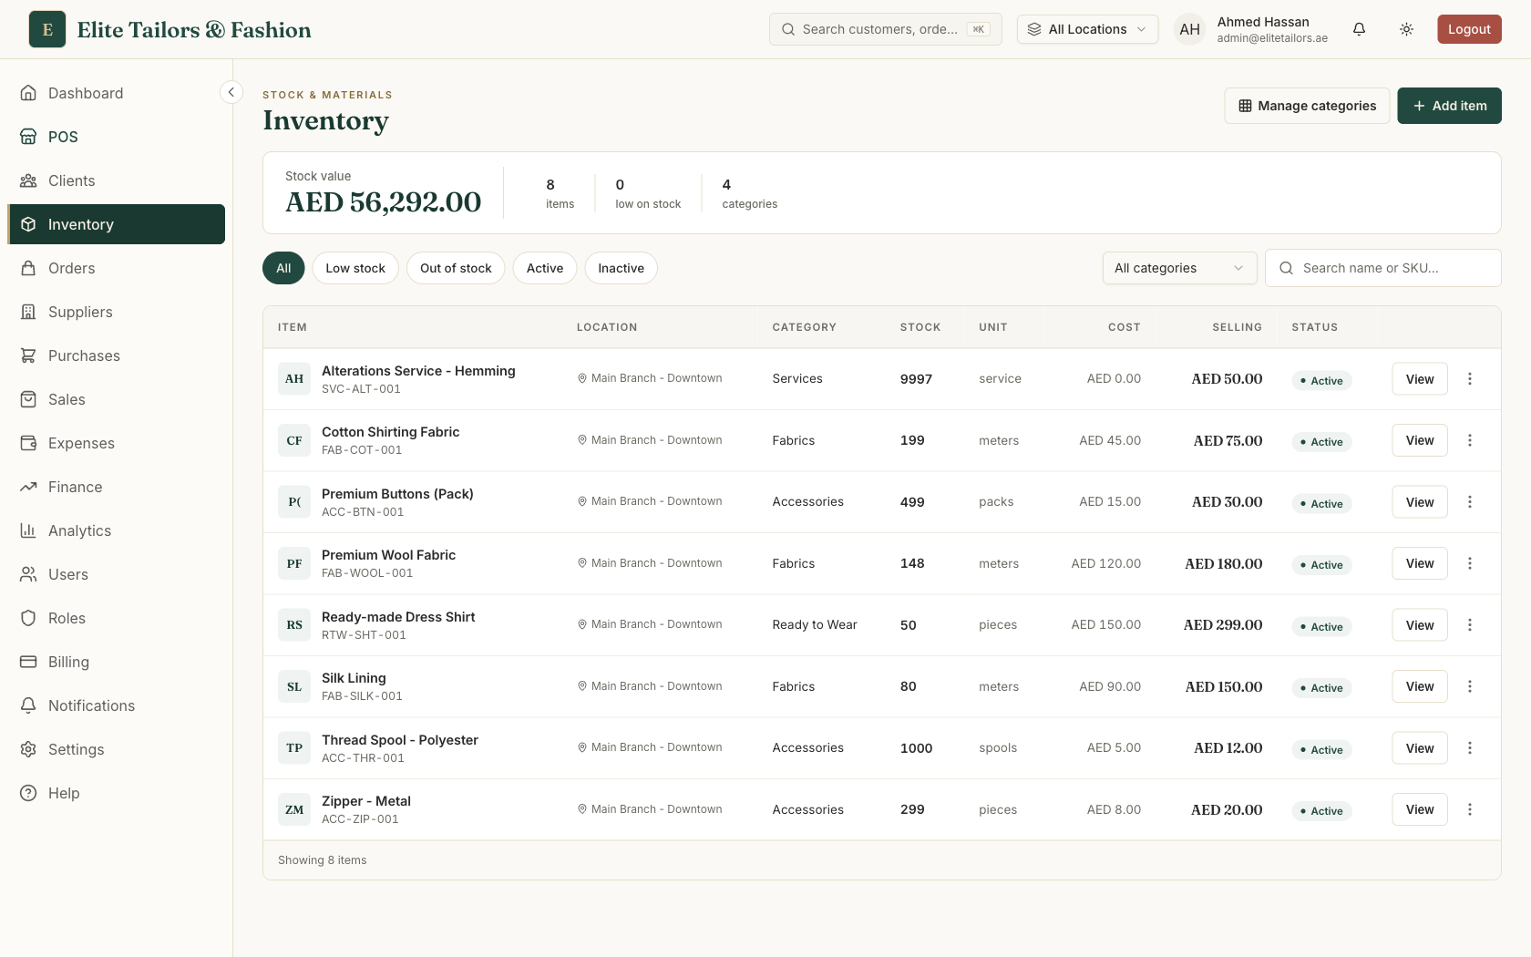Open Notifications in the sidebar
This screenshot has height=957, width=1531.
pos(117,705)
